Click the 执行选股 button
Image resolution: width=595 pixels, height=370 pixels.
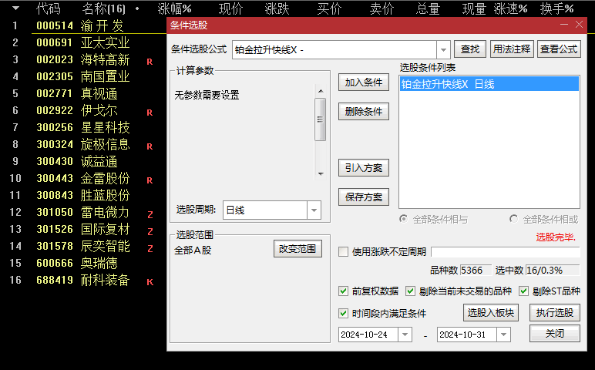[x=554, y=313]
